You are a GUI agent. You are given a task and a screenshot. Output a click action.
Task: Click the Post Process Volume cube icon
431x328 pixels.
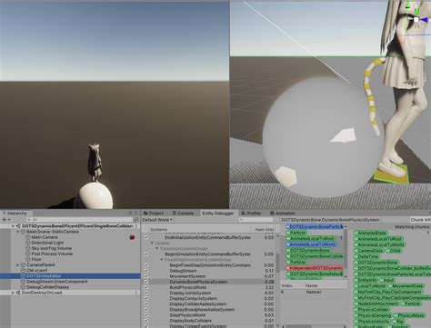pyautogui.click(x=28, y=253)
